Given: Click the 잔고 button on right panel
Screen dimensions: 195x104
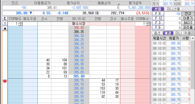Looking at the screenshot, I should pyautogui.click(x=188, y=14).
